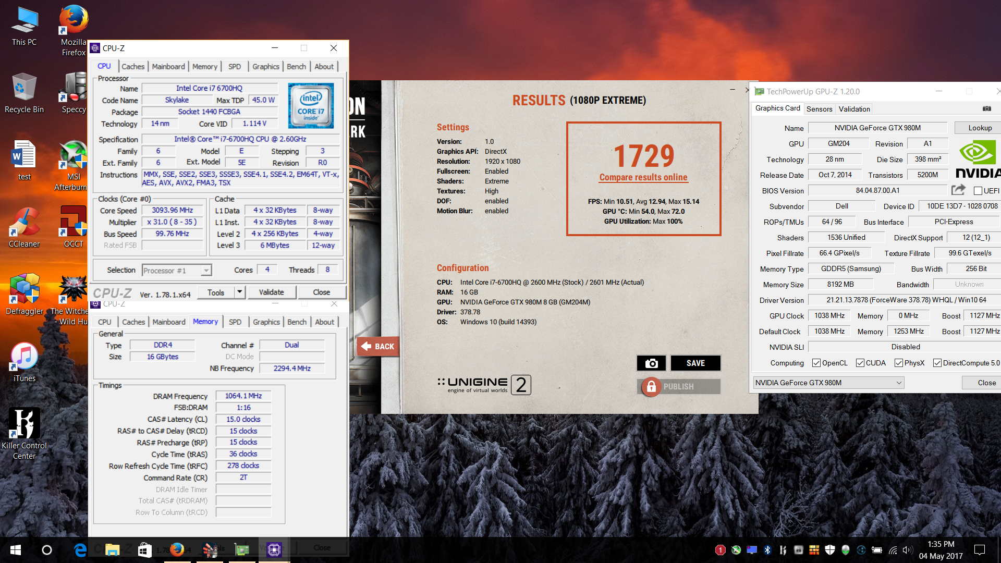1001x563 pixels.
Task: Open the Action Center notifications icon
Action: tap(980, 550)
